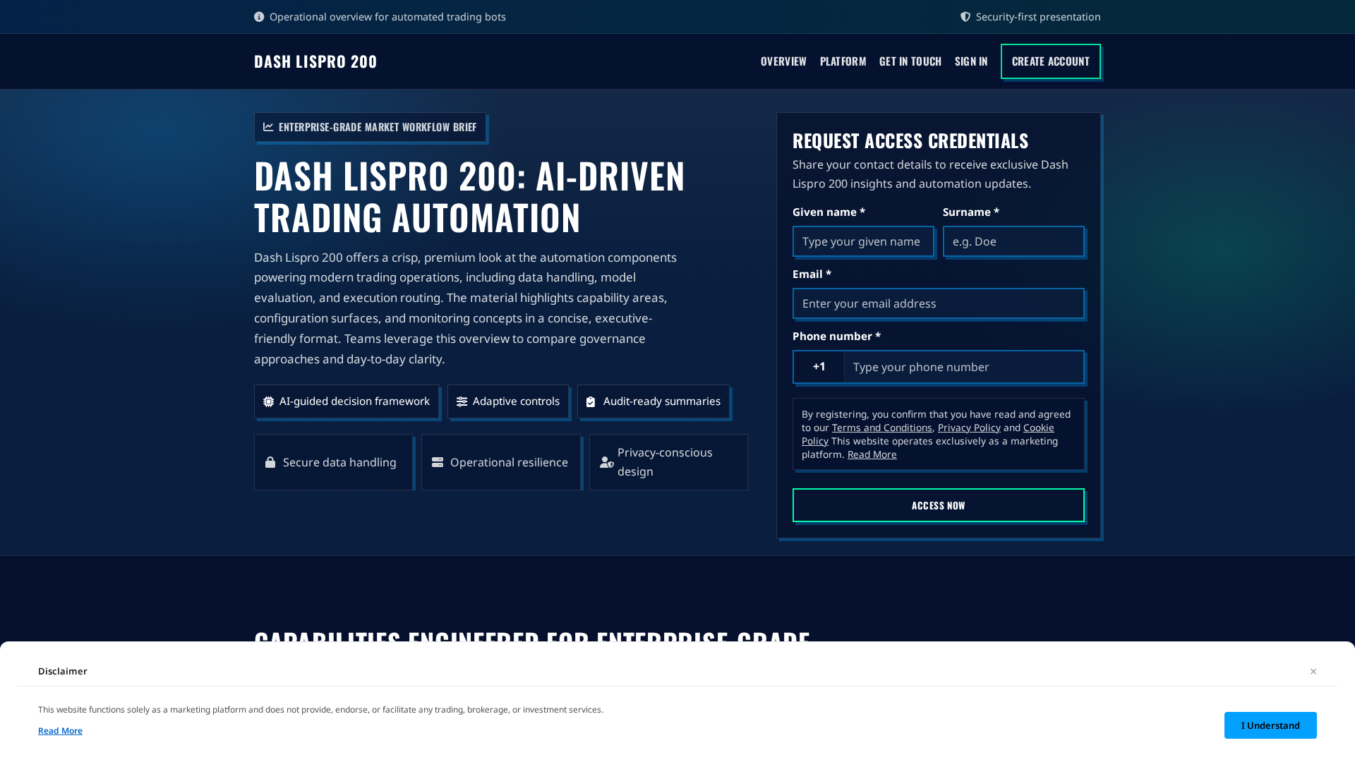Click CREATE ACCOUNT in the header
Viewport: 1355px width, 762px height.
(1050, 61)
